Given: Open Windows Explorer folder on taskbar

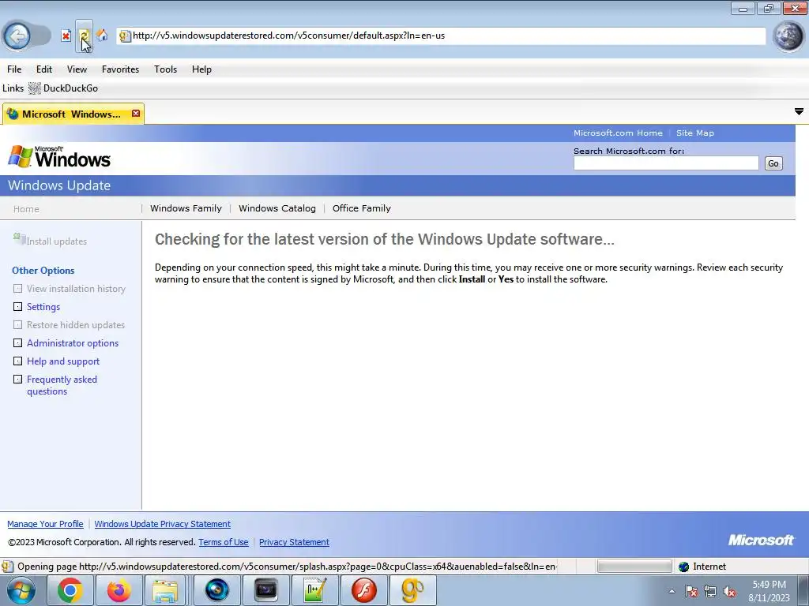Looking at the screenshot, I should pyautogui.click(x=165, y=590).
